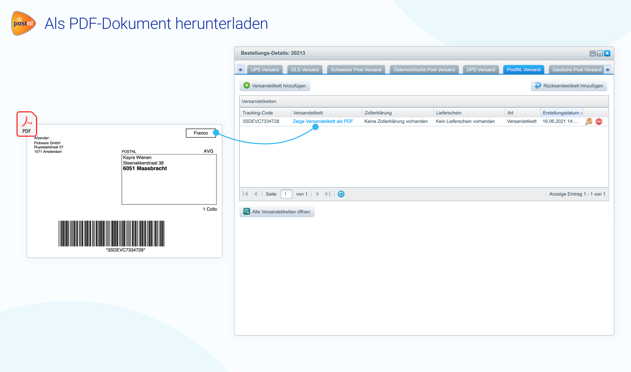631x372 pixels.
Task: Minimize the Bestellungs-Details window
Action: click(593, 53)
